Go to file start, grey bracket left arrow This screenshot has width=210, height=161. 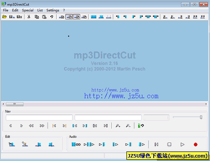point(95,126)
